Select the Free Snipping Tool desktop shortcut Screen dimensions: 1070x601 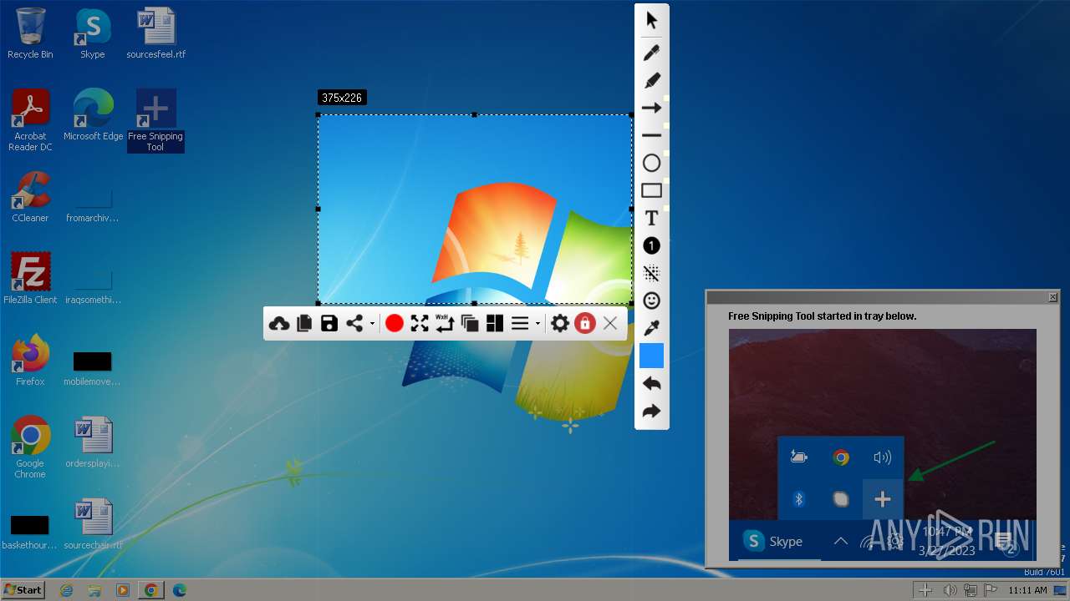[155, 121]
